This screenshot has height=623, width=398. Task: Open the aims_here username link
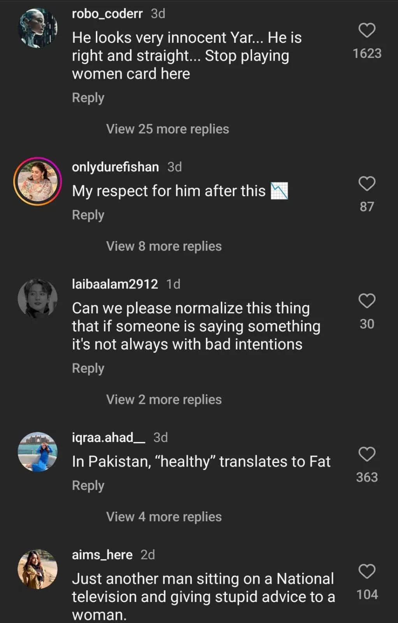(x=102, y=554)
